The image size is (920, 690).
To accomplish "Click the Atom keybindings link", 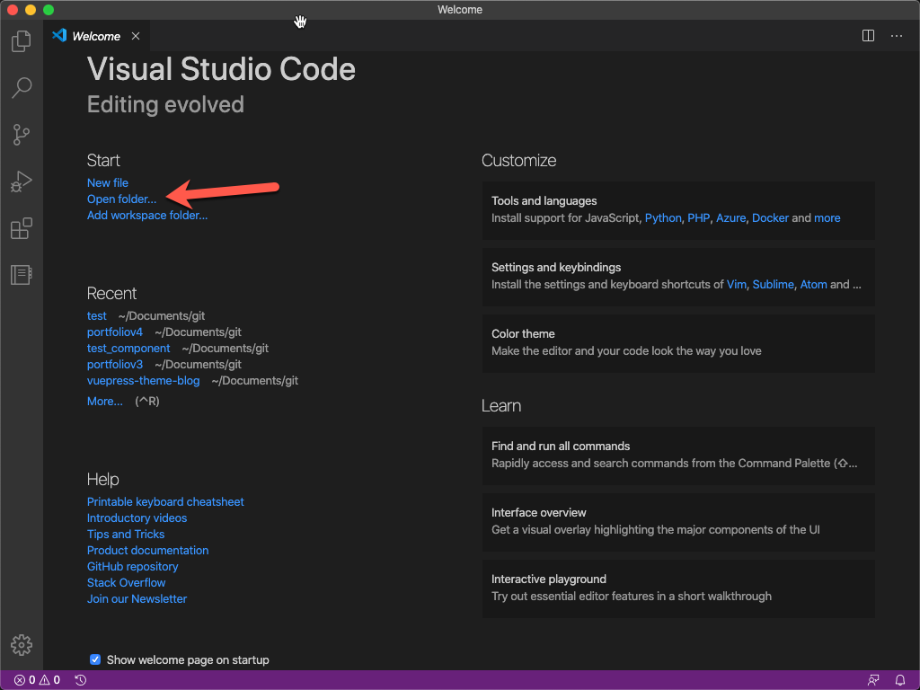I will tap(813, 285).
